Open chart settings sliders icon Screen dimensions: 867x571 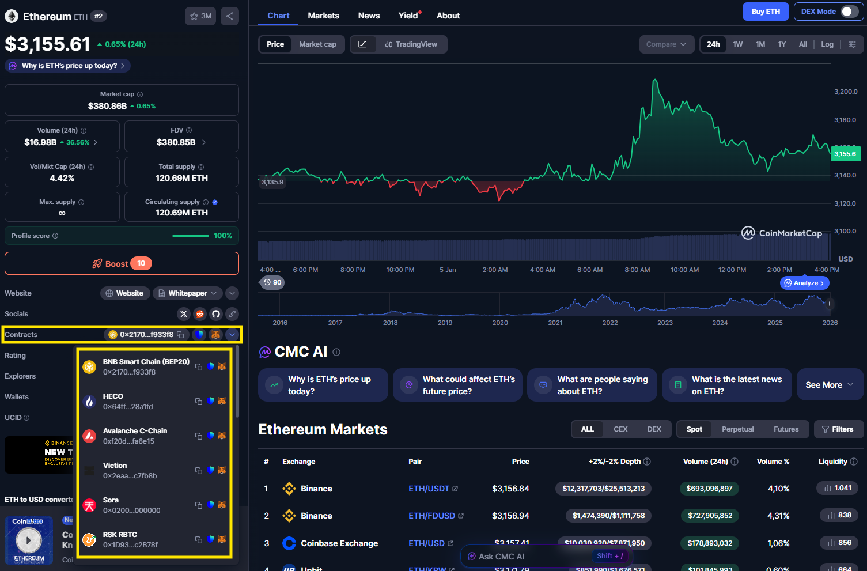852,44
